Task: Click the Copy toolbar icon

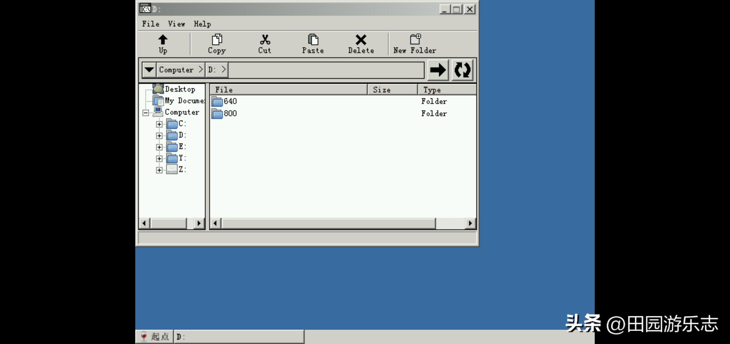Action: click(x=217, y=40)
